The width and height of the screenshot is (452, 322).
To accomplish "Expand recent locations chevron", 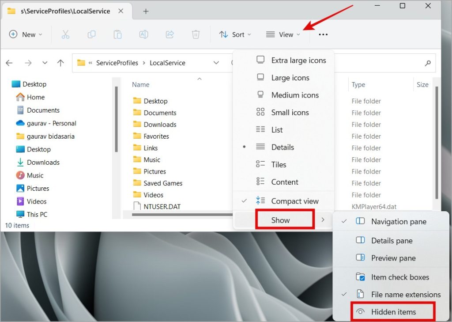I will coord(45,63).
